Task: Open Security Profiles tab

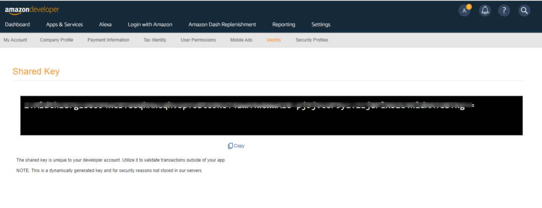Action: click(x=312, y=40)
